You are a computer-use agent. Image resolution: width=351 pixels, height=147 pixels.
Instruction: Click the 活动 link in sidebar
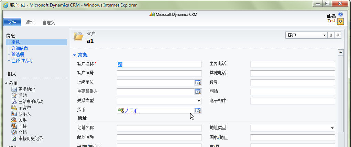23,96
